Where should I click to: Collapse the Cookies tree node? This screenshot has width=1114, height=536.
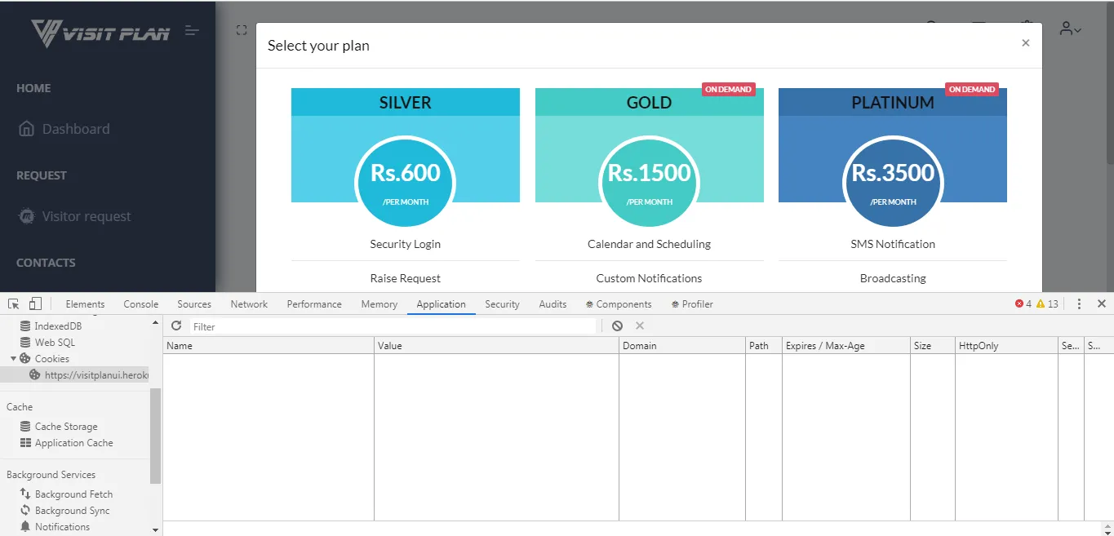[14, 359]
